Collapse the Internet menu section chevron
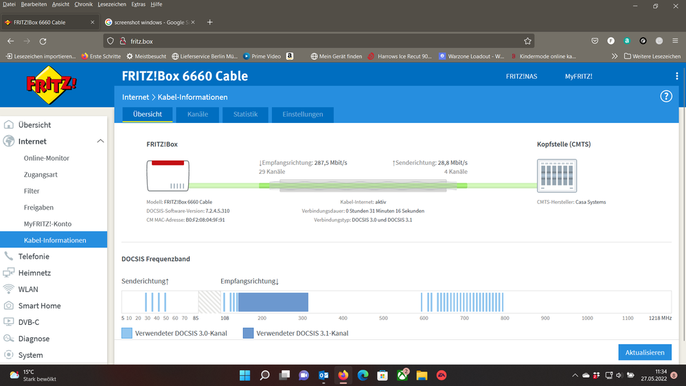The image size is (686, 386). (x=100, y=141)
